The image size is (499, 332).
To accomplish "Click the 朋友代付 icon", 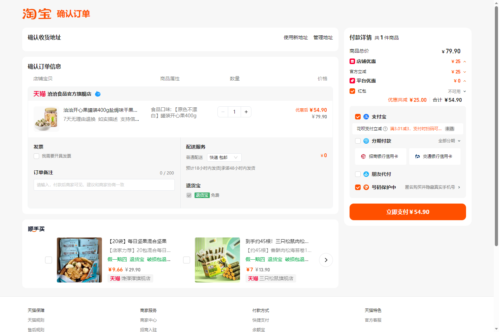I will pyautogui.click(x=366, y=174).
